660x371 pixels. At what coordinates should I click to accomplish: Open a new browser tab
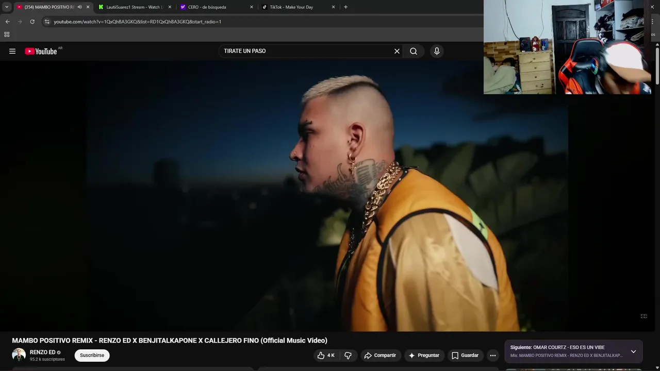point(345,7)
